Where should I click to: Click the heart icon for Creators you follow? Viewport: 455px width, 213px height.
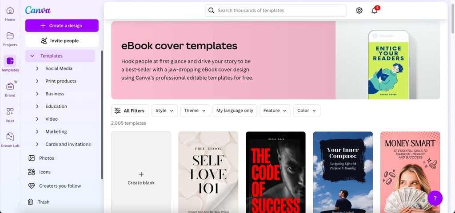(32, 186)
